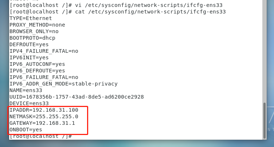Click the terminal scrollbar thumb
This screenshot has height=147, width=274.
pos(265,120)
